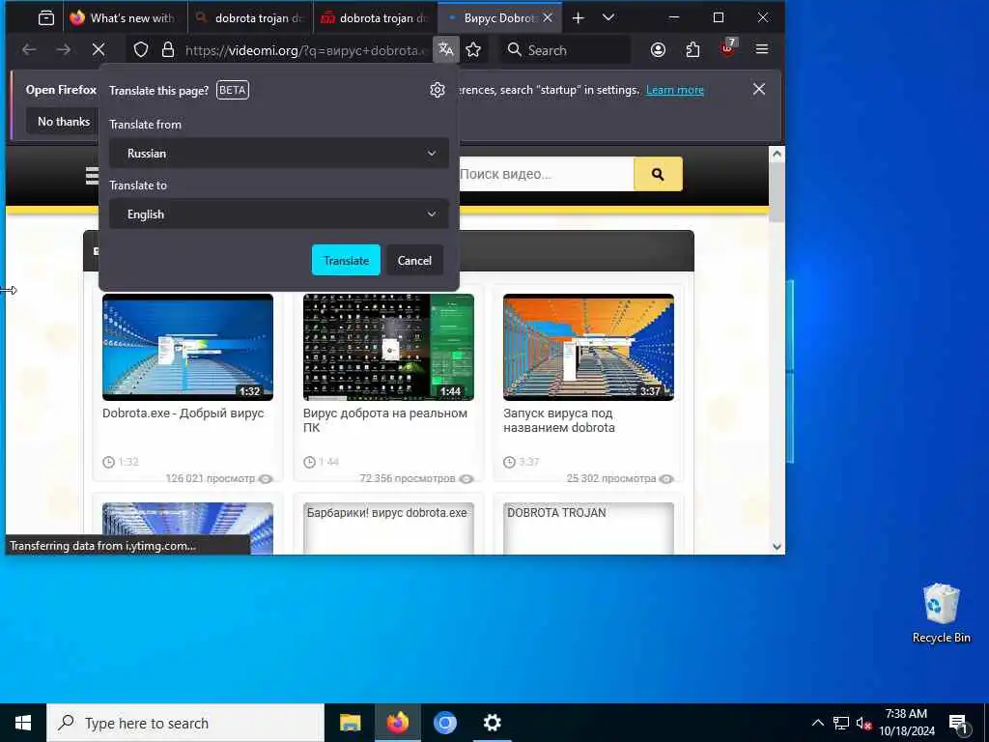The image size is (989, 742).
Task: Open muted volume tray icon
Action: (x=863, y=723)
